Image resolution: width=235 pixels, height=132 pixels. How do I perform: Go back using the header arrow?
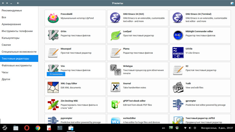(18, 3)
